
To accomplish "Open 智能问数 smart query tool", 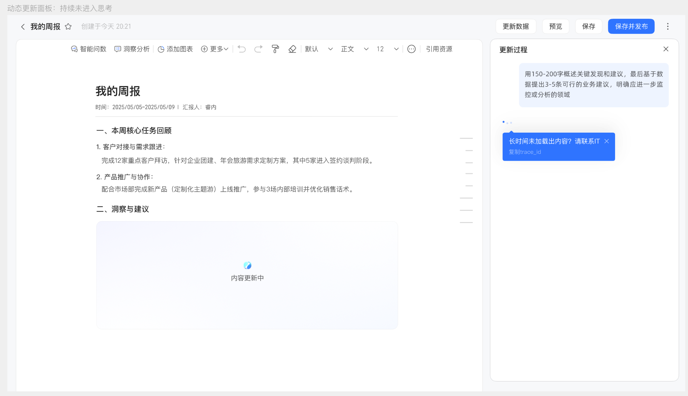I will 89,49.
